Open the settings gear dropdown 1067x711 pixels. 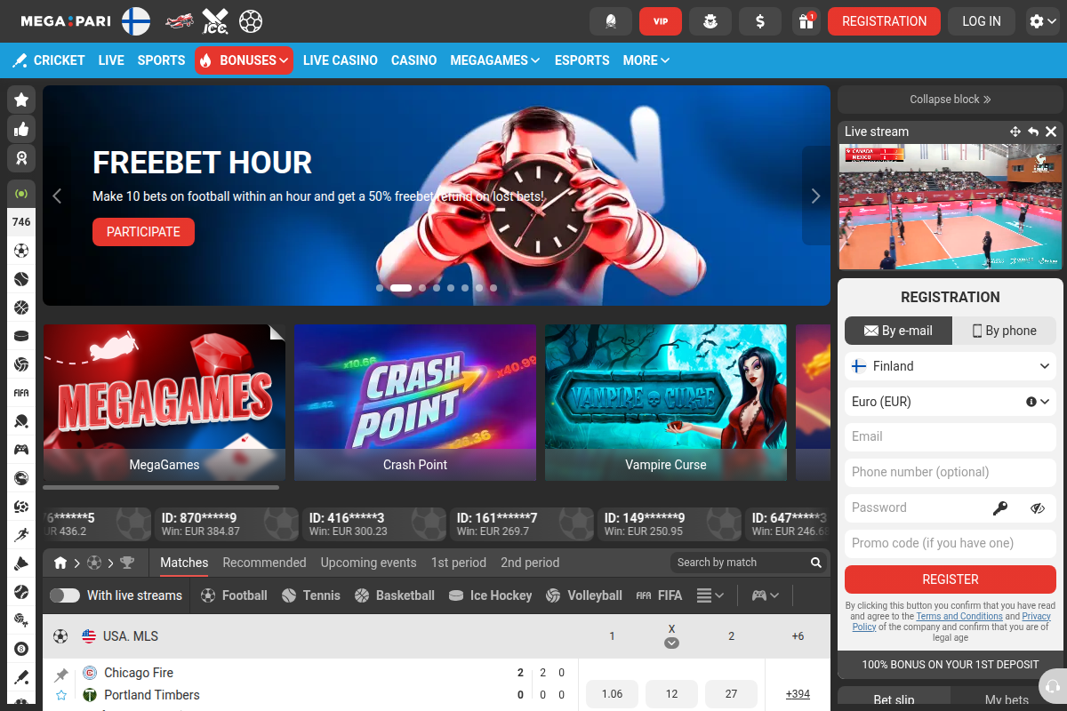1042,21
